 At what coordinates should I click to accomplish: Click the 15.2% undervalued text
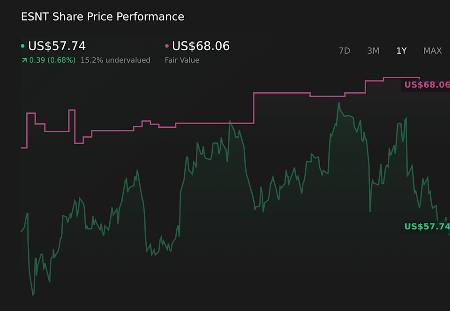coord(115,60)
